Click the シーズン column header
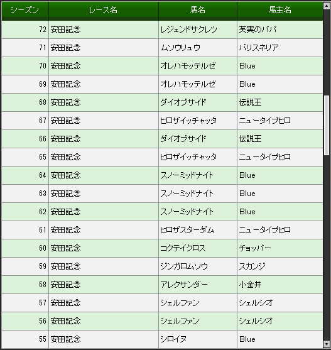The width and height of the screenshot is (331, 350). pyautogui.click(x=25, y=10)
